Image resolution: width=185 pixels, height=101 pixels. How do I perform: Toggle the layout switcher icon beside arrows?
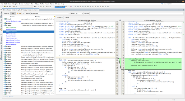coord(23,13)
